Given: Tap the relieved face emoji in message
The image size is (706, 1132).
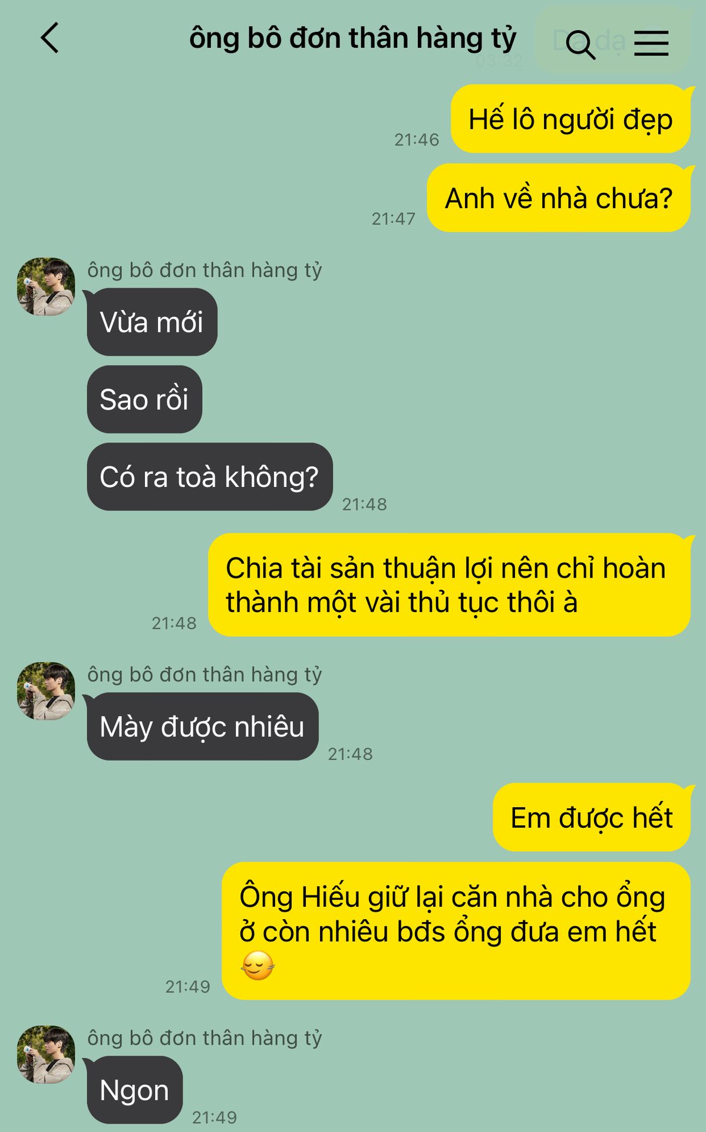Looking at the screenshot, I should tap(258, 965).
